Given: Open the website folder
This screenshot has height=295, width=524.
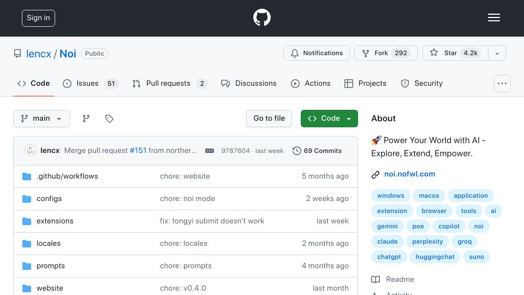Looking at the screenshot, I should coord(50,288).
